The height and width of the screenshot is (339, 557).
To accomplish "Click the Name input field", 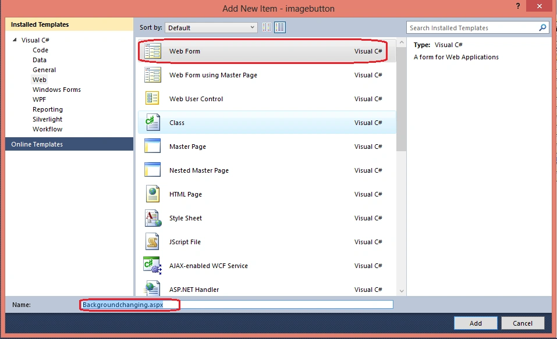I will [237, 305].
